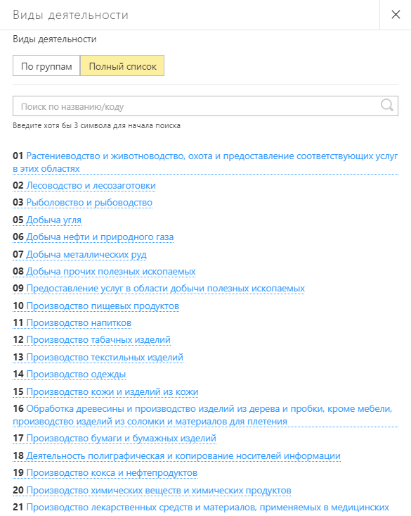Choose 05 Добыча угля
This screenshot has width=411, height=516.
[47, 220]
